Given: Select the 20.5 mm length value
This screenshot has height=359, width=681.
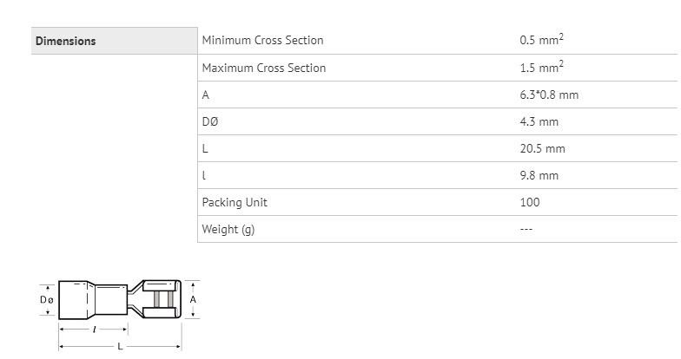Looking at the screenshot, I should click(x=542, y=149).
